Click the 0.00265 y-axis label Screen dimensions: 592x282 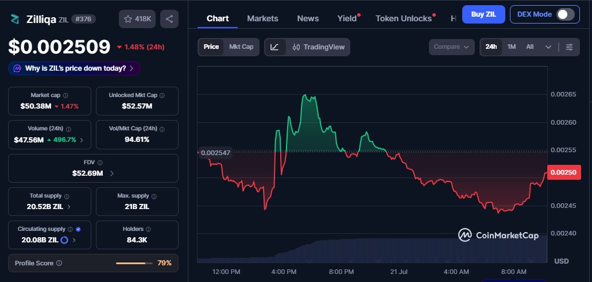tap(563, 94)
